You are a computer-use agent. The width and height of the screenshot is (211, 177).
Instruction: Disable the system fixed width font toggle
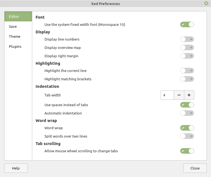click(x=187, y=24)
